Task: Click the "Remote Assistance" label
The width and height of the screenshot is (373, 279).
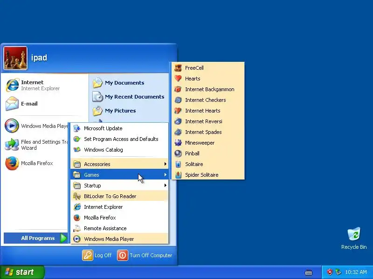Action: (105, 228)
